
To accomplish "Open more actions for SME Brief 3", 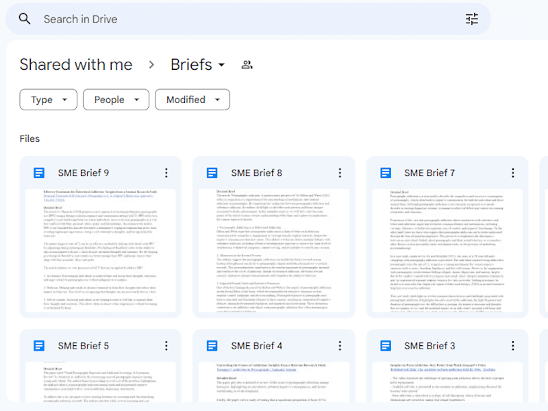I will pos(512,346).
